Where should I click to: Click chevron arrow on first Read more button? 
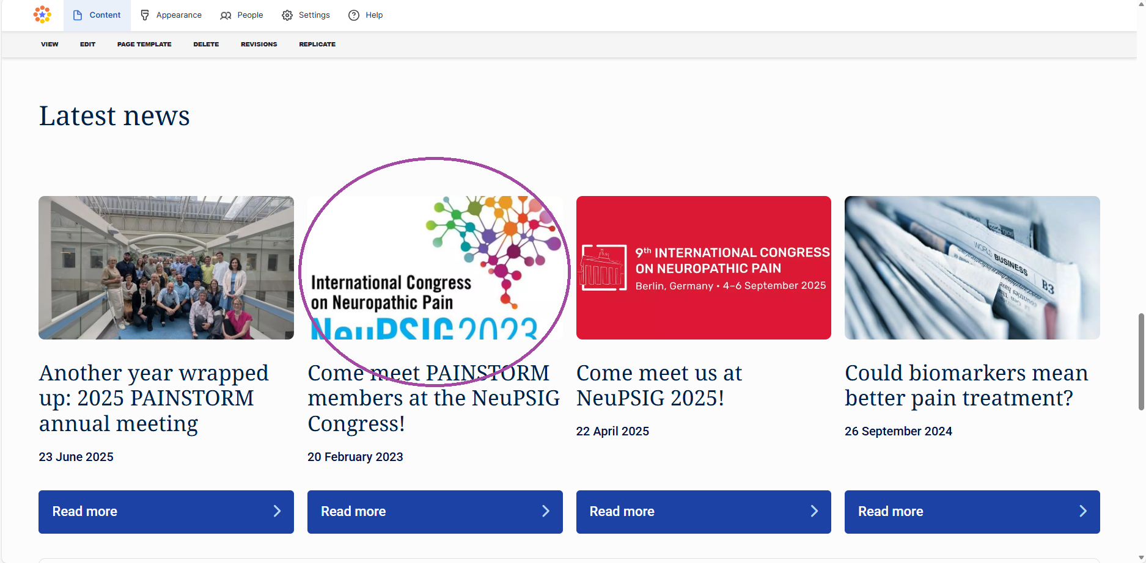[277, 511]
